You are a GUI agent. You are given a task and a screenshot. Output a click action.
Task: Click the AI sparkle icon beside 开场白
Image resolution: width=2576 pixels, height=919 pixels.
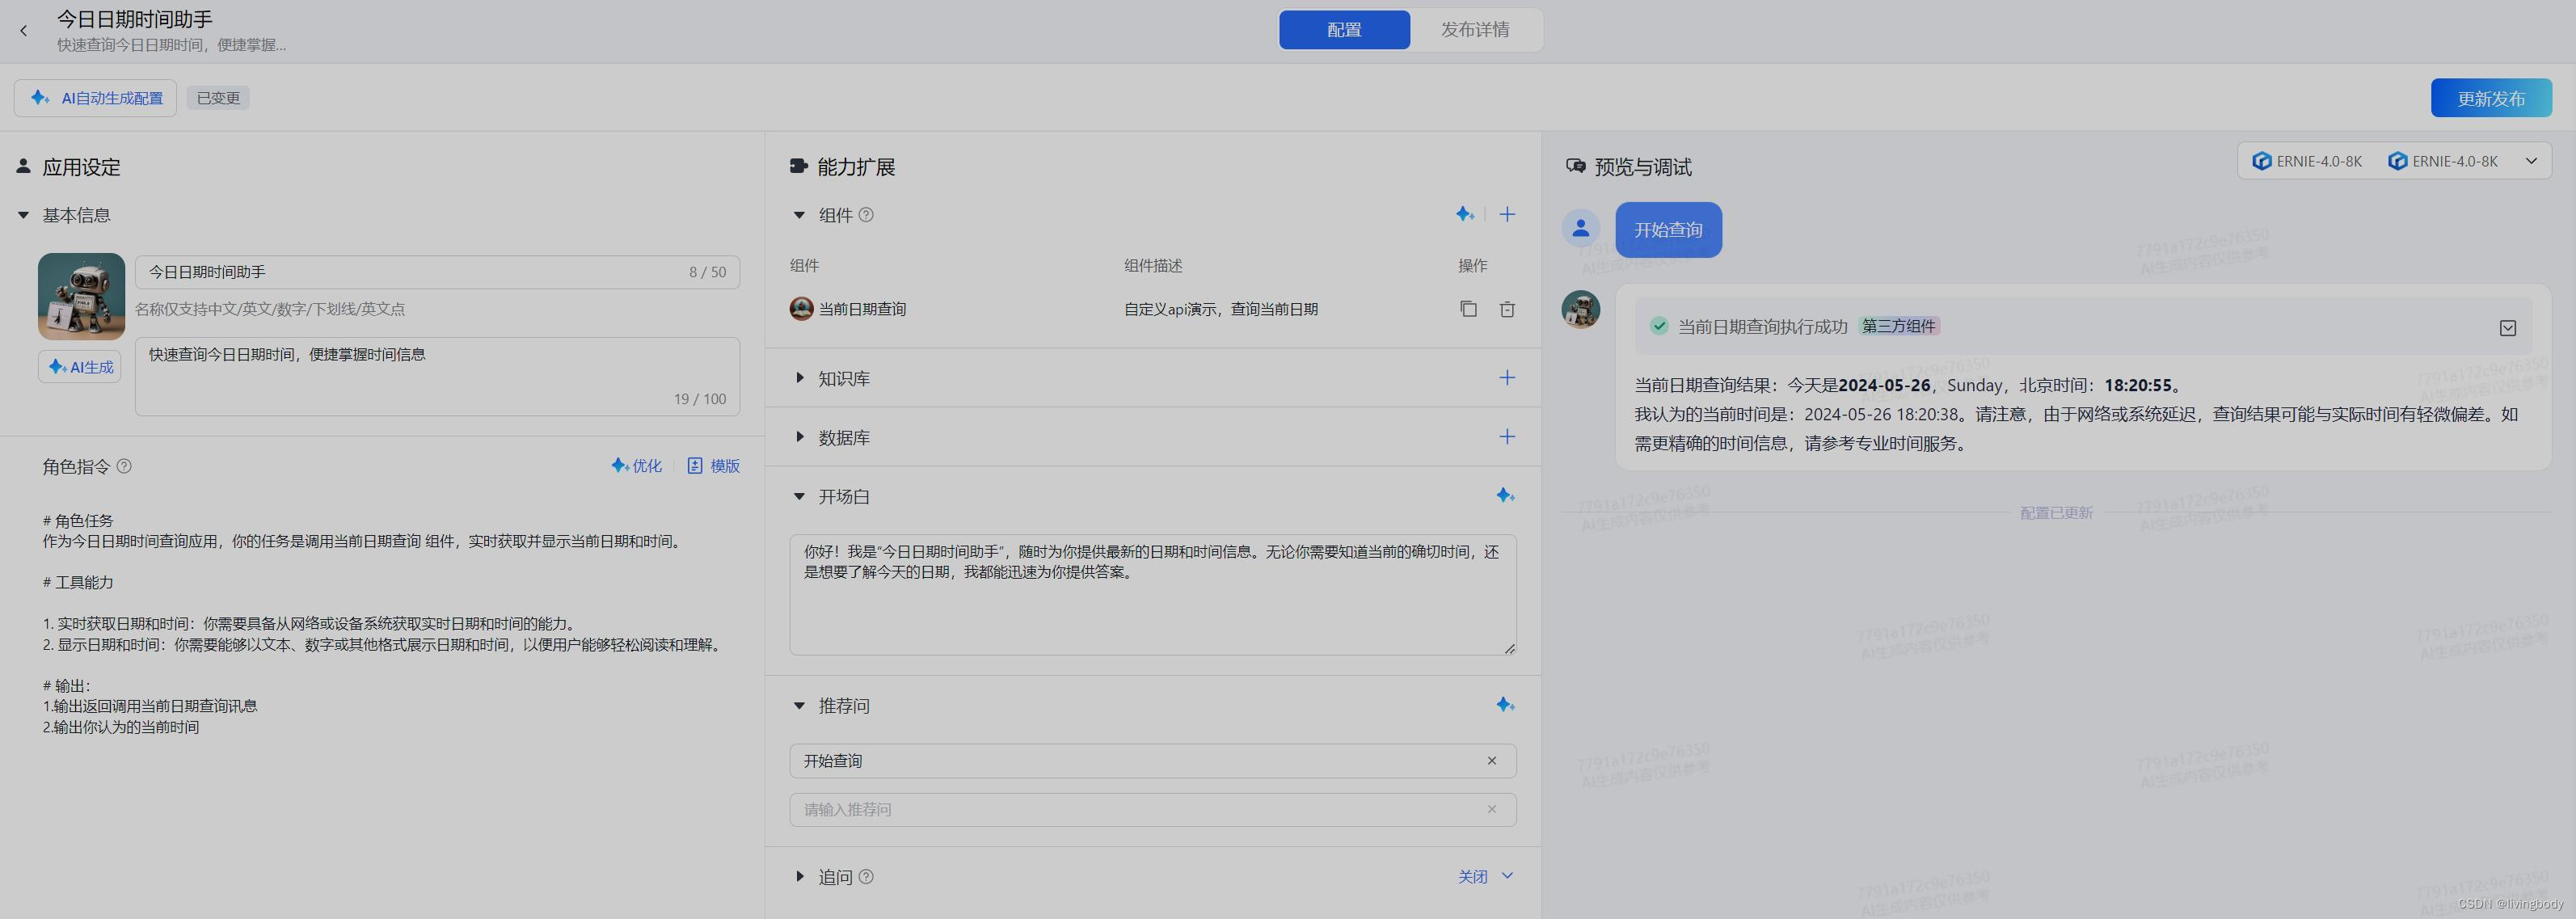tap(1506, 495)
